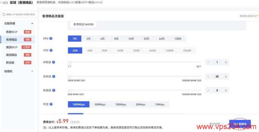Collapse the 云服务器 sidebar section
The height and width of the screenshot is (132, 259).
click(32, 24)
